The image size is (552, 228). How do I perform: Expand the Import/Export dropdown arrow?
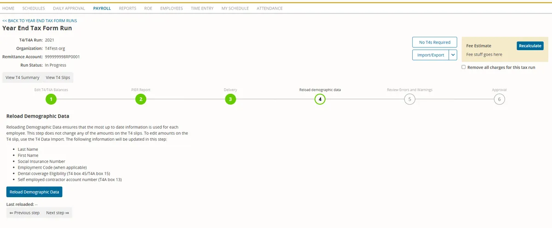(453, 55)
